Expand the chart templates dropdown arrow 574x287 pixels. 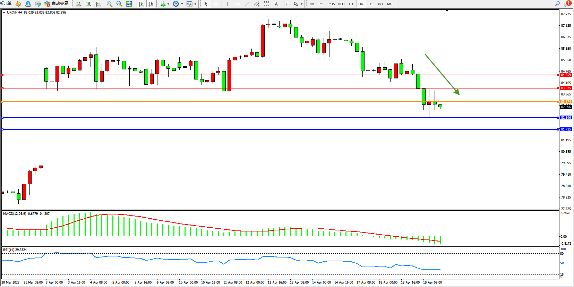tap(195, 4)
